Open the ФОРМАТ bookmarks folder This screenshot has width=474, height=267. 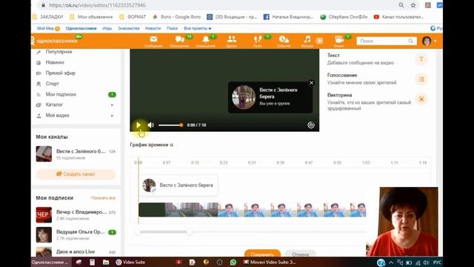(133, 17)
